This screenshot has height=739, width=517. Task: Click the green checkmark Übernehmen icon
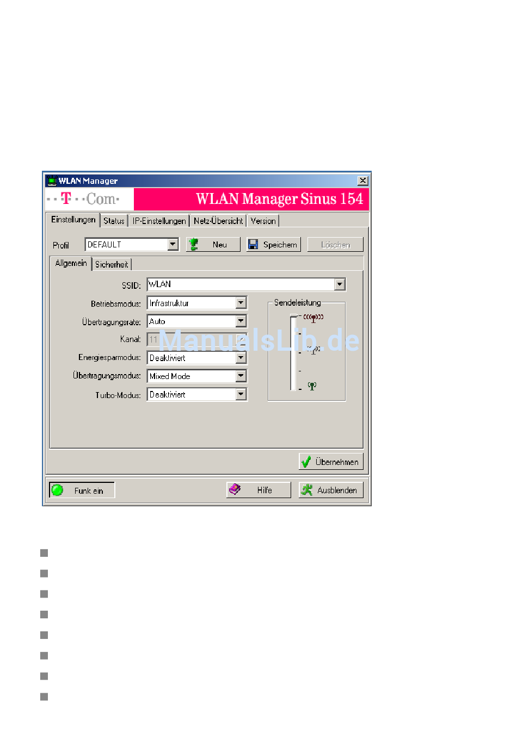click(306, 462)
